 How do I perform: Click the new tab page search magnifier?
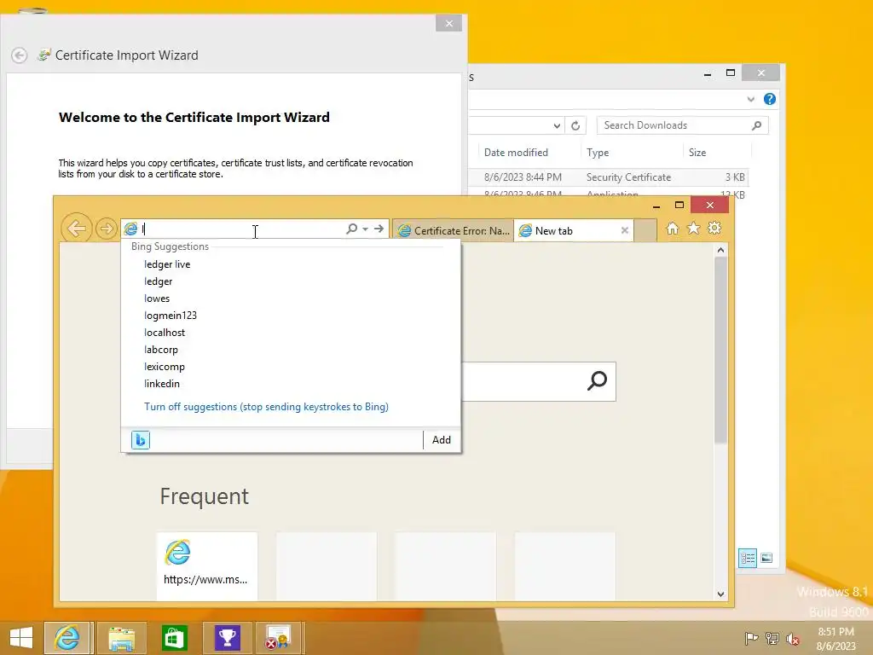point(598,381)
